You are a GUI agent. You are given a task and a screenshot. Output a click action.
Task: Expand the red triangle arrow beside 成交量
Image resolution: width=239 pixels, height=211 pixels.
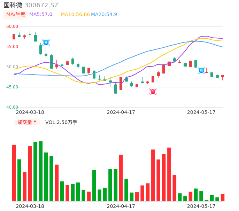click(35, 122)
